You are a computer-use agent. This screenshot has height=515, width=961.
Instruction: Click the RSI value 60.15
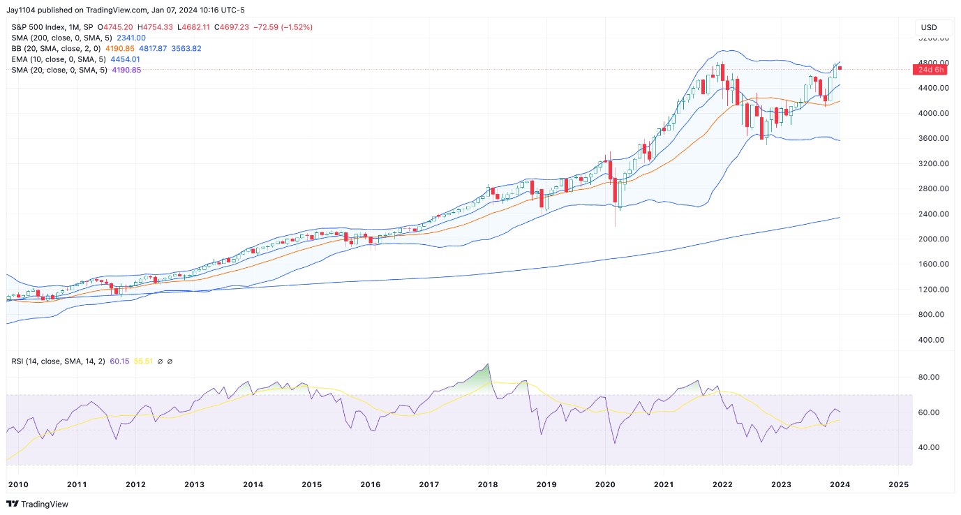point(120,361)
